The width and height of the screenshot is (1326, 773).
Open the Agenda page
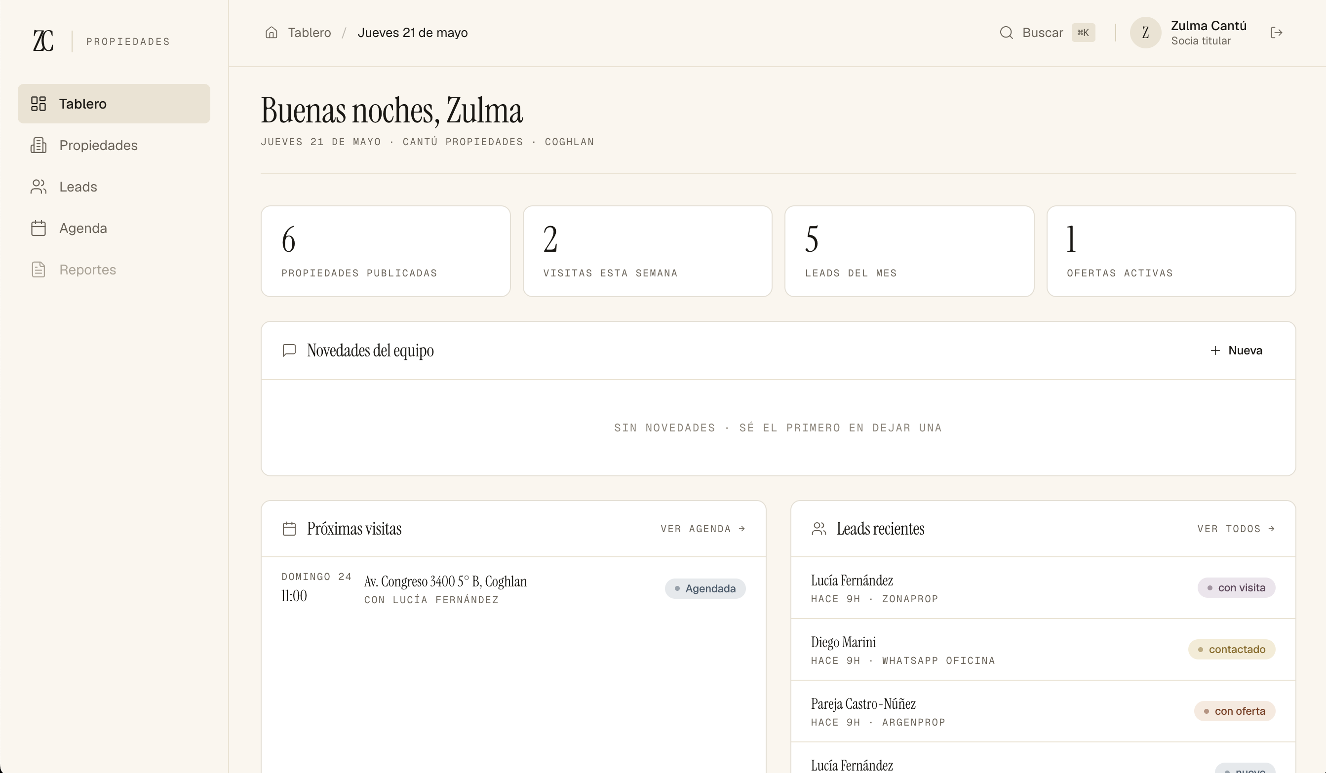114,229
